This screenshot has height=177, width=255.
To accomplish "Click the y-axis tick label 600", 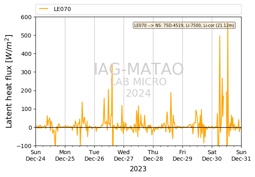I will point(26,17).
